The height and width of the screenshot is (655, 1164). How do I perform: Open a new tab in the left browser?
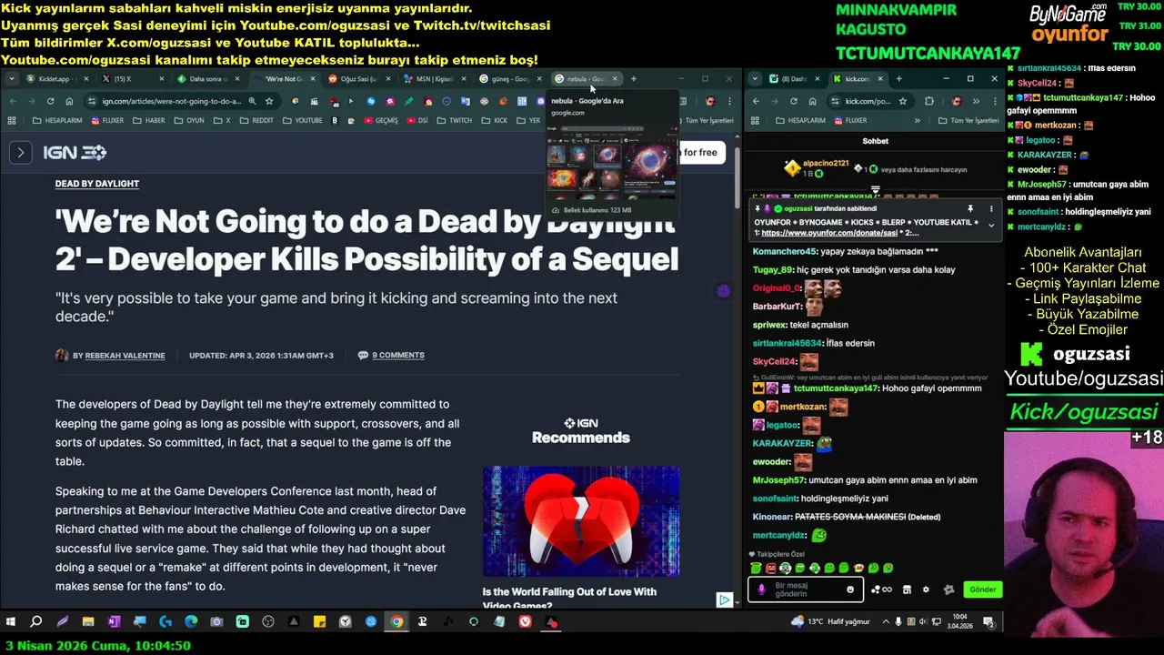[634, 79]
